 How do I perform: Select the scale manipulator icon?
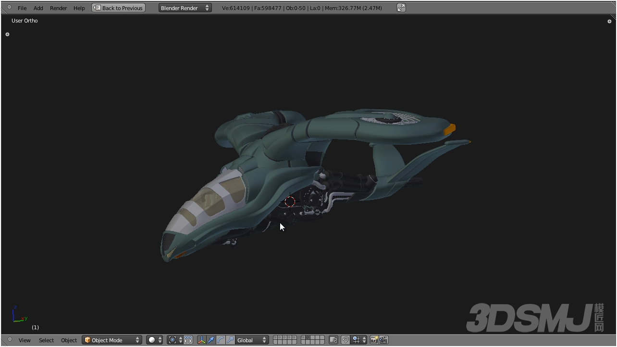230,340
